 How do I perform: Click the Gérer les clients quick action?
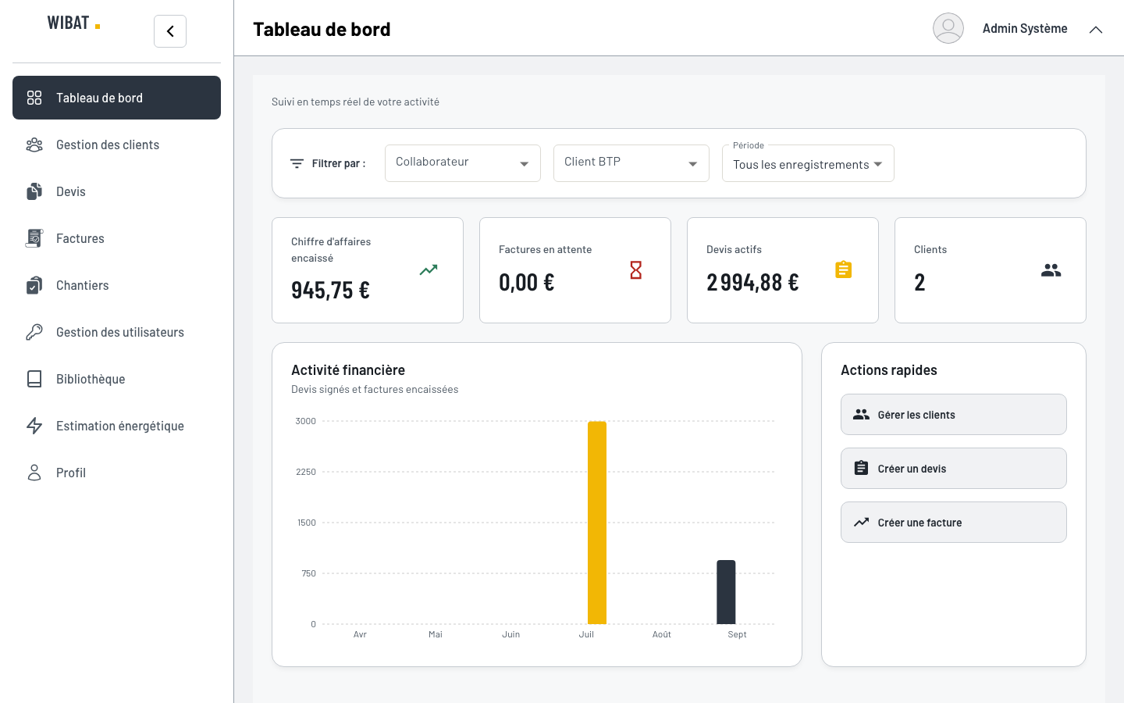(954, 415)
